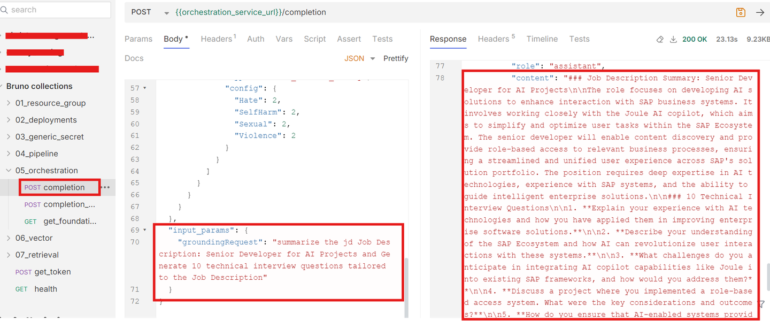
Task: Click the request body vertical scrollbar
Action: (x=406, y=287)
